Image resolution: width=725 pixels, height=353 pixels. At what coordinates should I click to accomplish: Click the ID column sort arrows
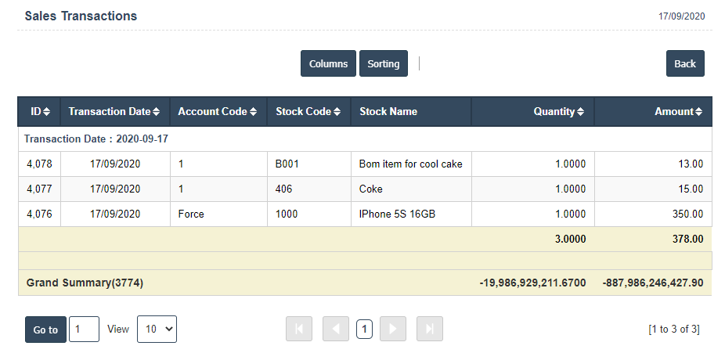[47, 112]
